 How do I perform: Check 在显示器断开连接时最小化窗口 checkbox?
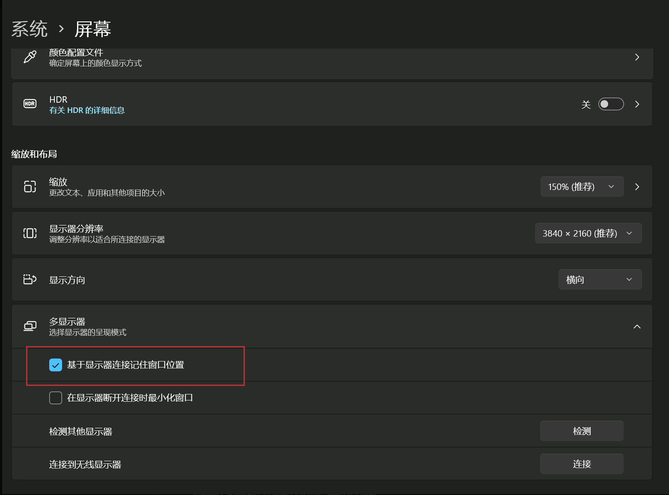tap(56, 398)
